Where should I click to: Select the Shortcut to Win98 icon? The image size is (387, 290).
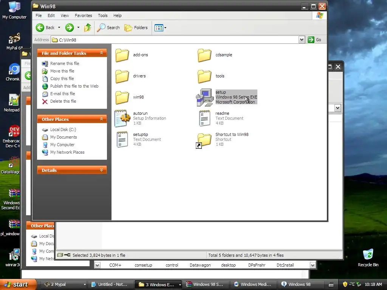[x=204, y=140]
